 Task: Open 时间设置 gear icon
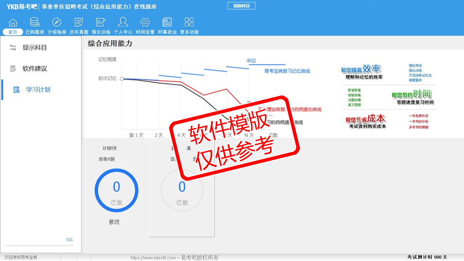tap(145, 23)
